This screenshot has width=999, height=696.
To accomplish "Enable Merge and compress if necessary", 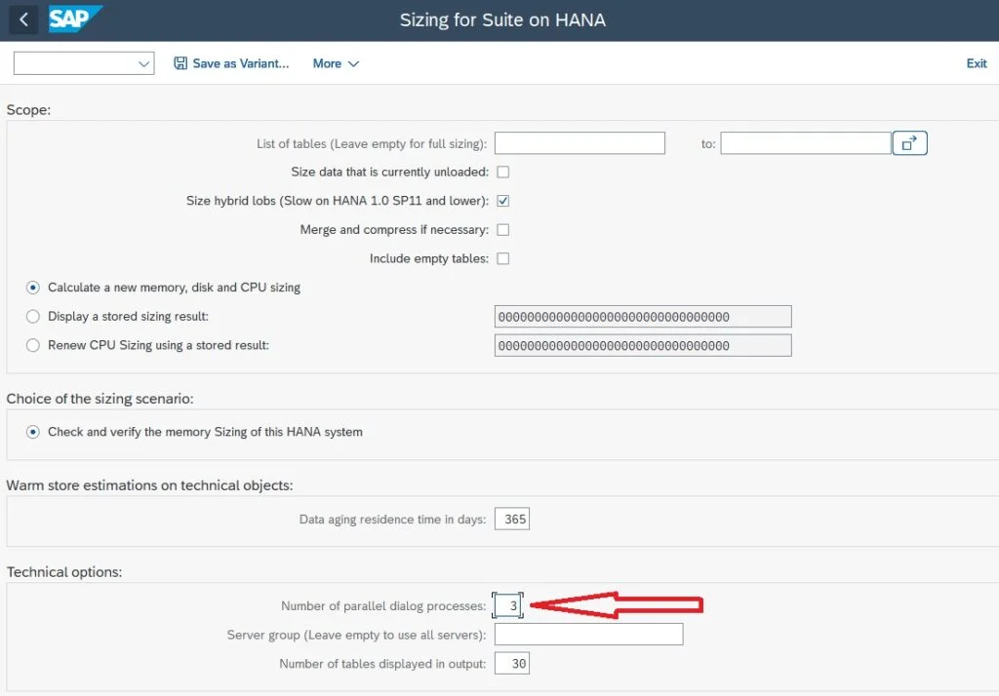I will pyautogui.click(x=502, y=230).
